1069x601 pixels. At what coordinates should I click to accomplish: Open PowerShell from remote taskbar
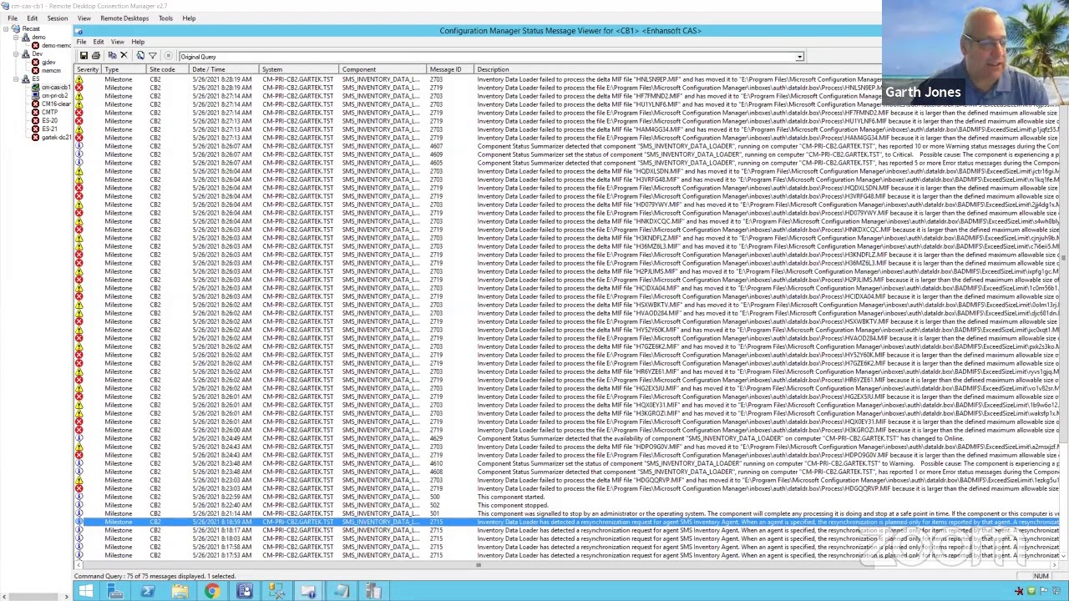(147, 591)
